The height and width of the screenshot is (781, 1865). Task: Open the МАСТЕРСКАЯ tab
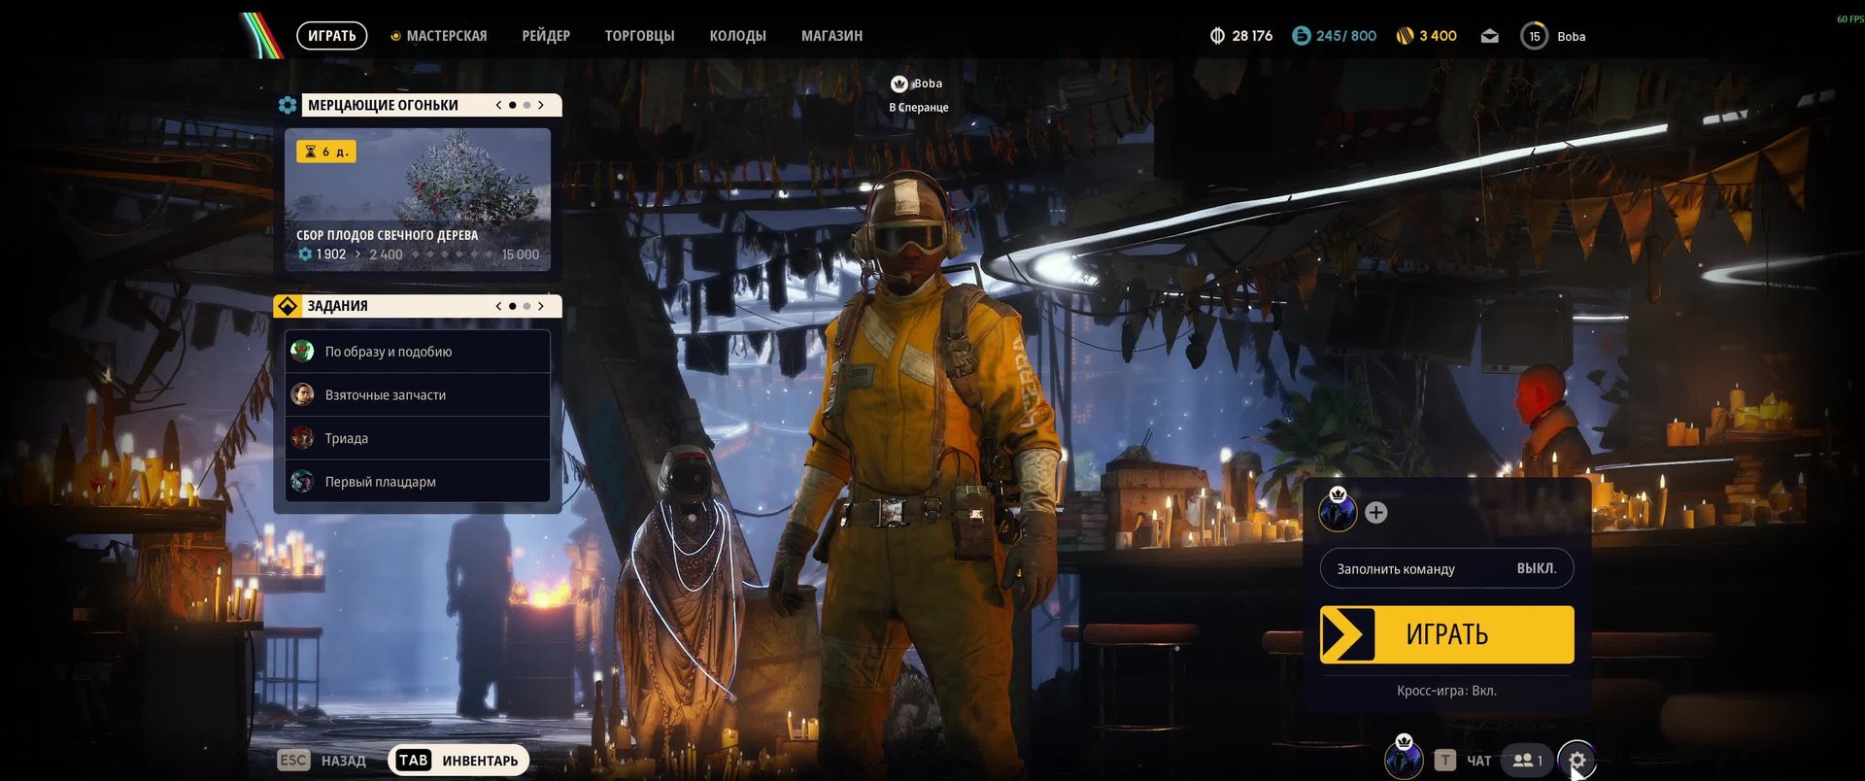click(446, 36)
